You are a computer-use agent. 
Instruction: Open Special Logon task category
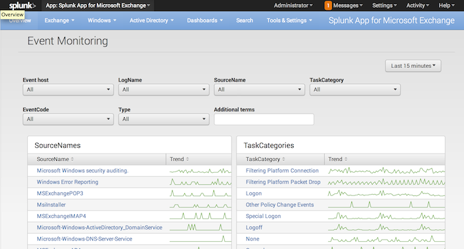(x=263, y=216)
